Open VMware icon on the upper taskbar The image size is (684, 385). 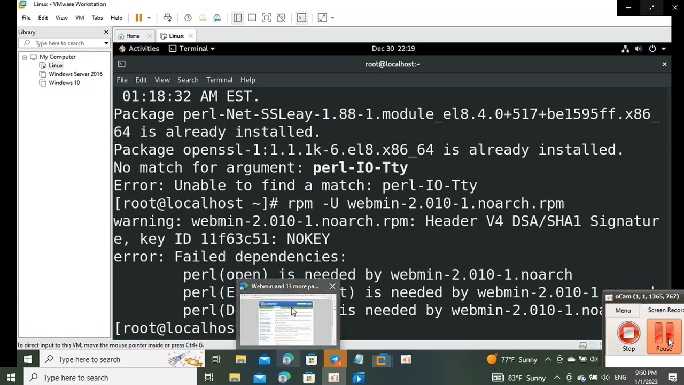click(382, 360)
